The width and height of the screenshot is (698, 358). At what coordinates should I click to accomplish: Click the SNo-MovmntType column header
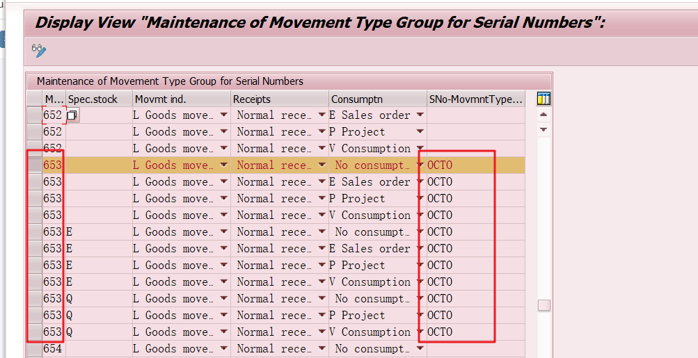475,99
